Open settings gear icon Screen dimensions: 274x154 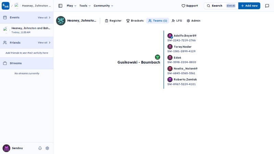pos(47,148)
